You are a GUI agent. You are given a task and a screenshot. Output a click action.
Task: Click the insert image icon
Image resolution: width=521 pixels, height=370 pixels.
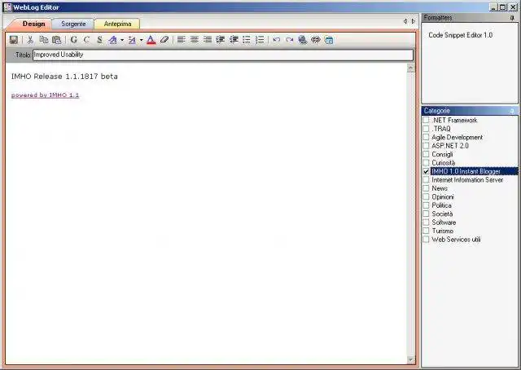[302, 40]
